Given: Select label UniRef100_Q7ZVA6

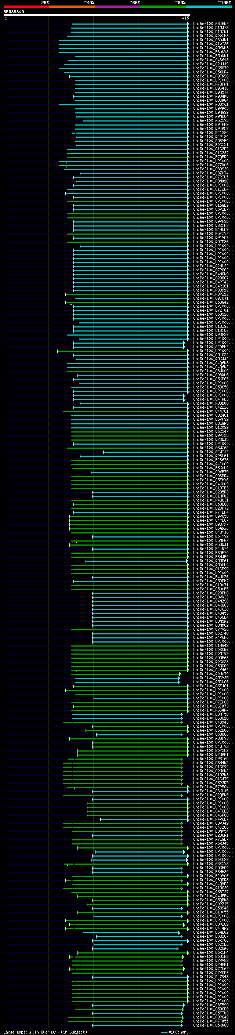Looking at the screenshot, I should pyautogui.click(x=211, y=165).
